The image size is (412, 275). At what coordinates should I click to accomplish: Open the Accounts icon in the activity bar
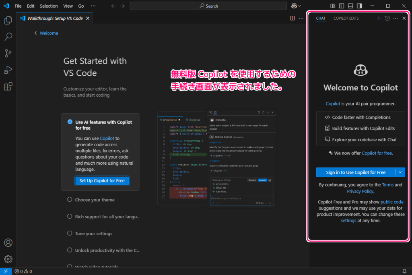tap(8, 242)
